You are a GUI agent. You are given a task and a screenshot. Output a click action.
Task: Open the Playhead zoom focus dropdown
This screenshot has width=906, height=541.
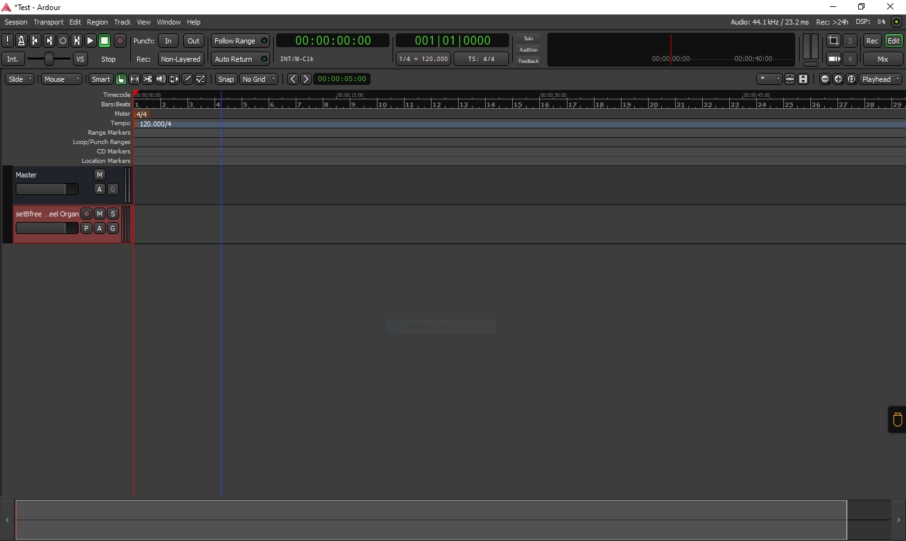[881, 79]
